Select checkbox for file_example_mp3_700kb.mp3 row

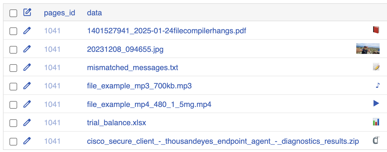[x=13, y=87]
